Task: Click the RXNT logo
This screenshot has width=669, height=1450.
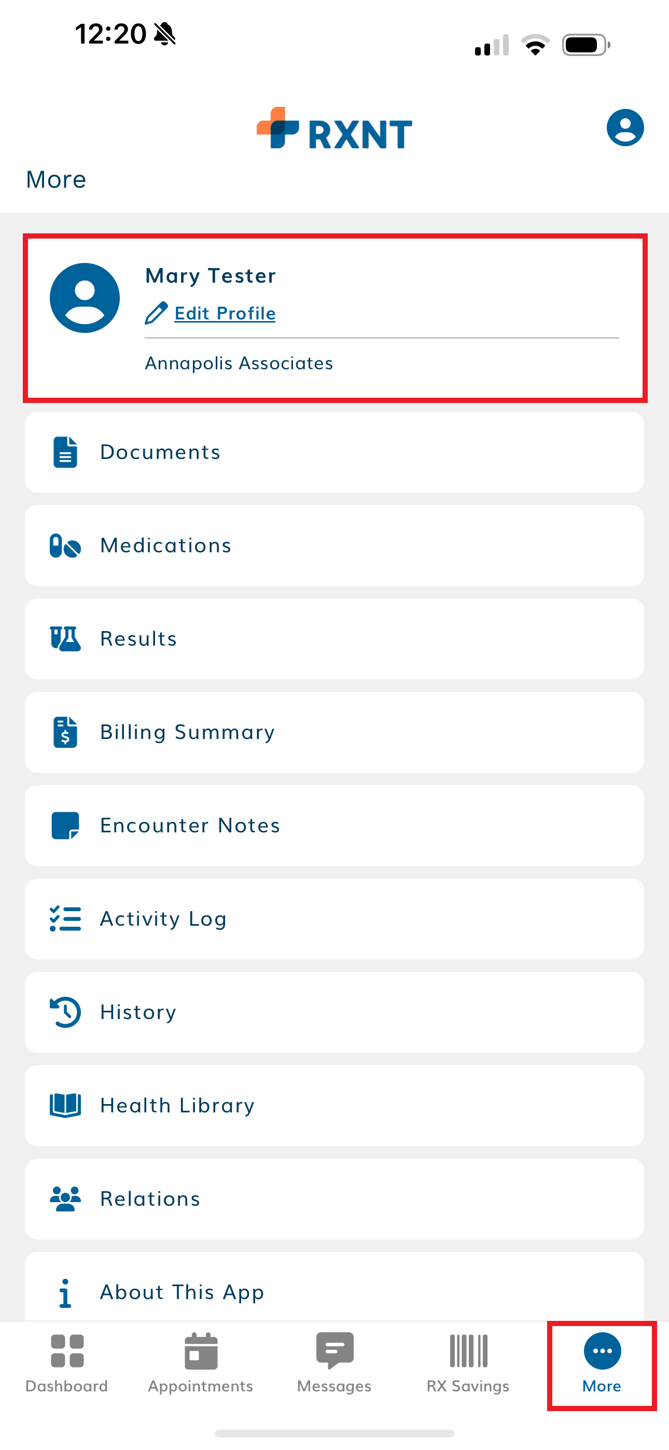Action: pos(335,129)
